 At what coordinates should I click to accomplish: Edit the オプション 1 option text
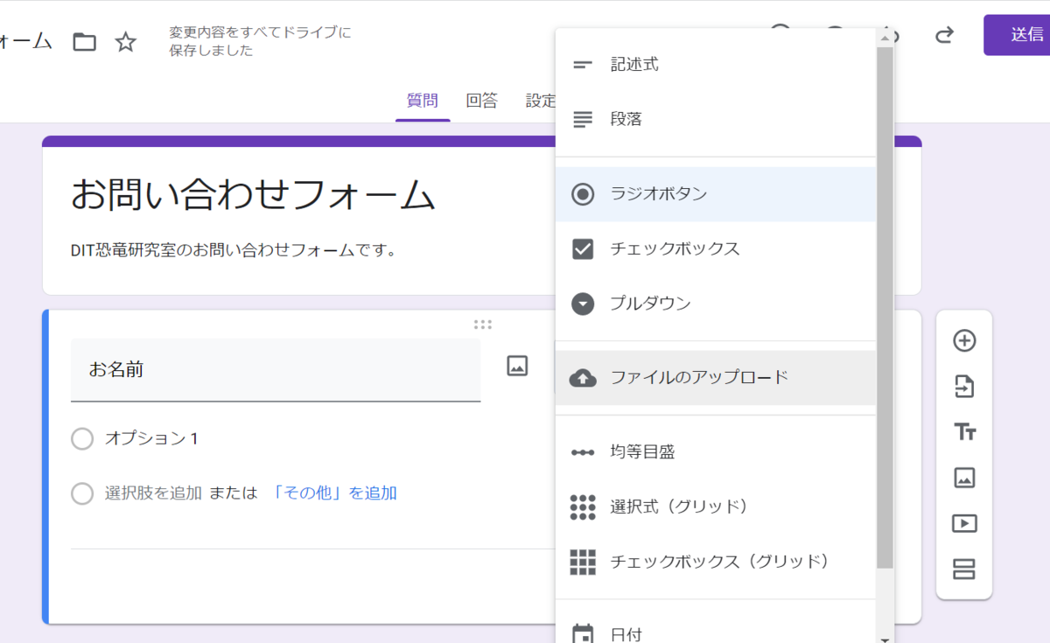(x=151, y=439)
